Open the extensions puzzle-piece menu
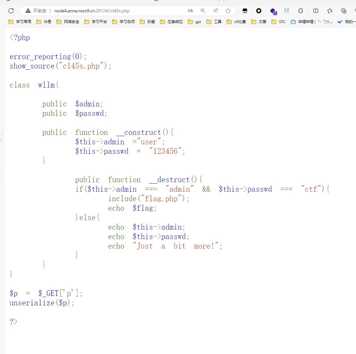356x354 pixels. tap(300, 11)
